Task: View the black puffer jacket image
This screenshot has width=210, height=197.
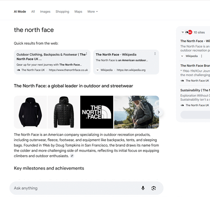Action: click(64, 112)
